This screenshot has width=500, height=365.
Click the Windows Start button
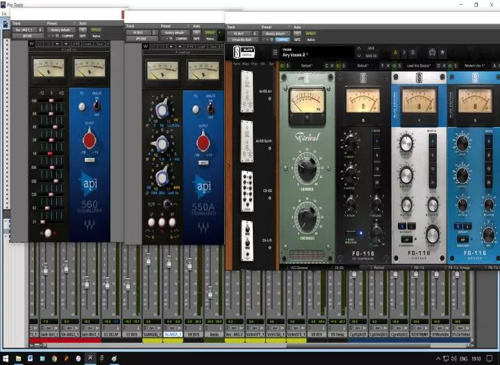(6, 359)
